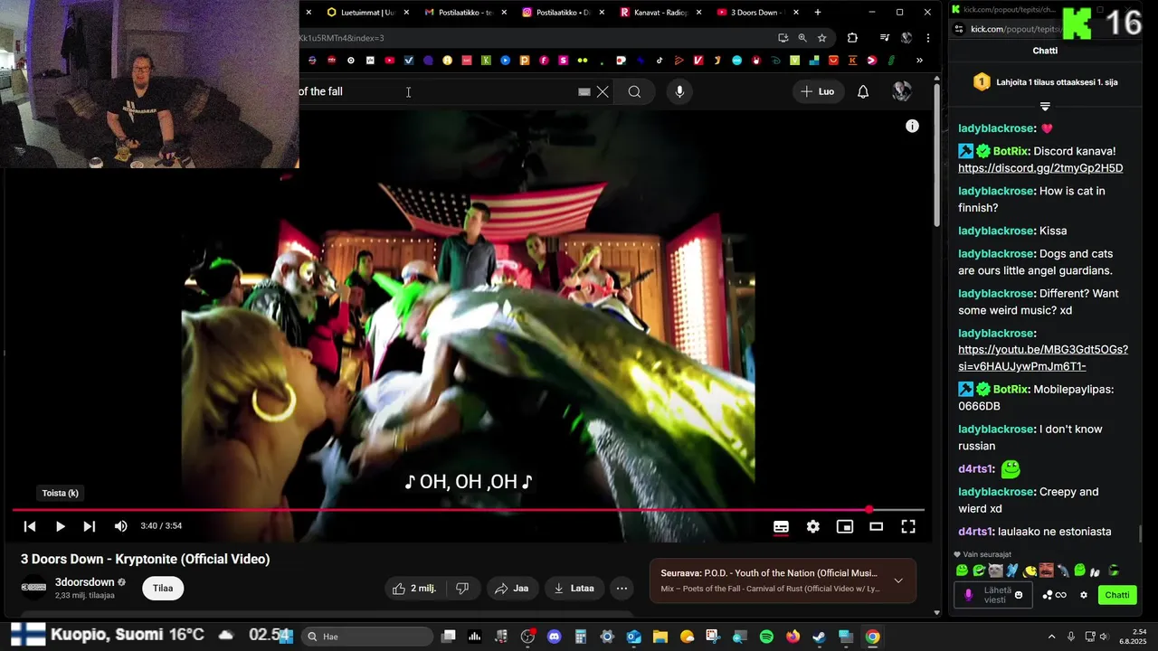Expand the Seuraava up-next playlist panel

[x=898, y=580]
